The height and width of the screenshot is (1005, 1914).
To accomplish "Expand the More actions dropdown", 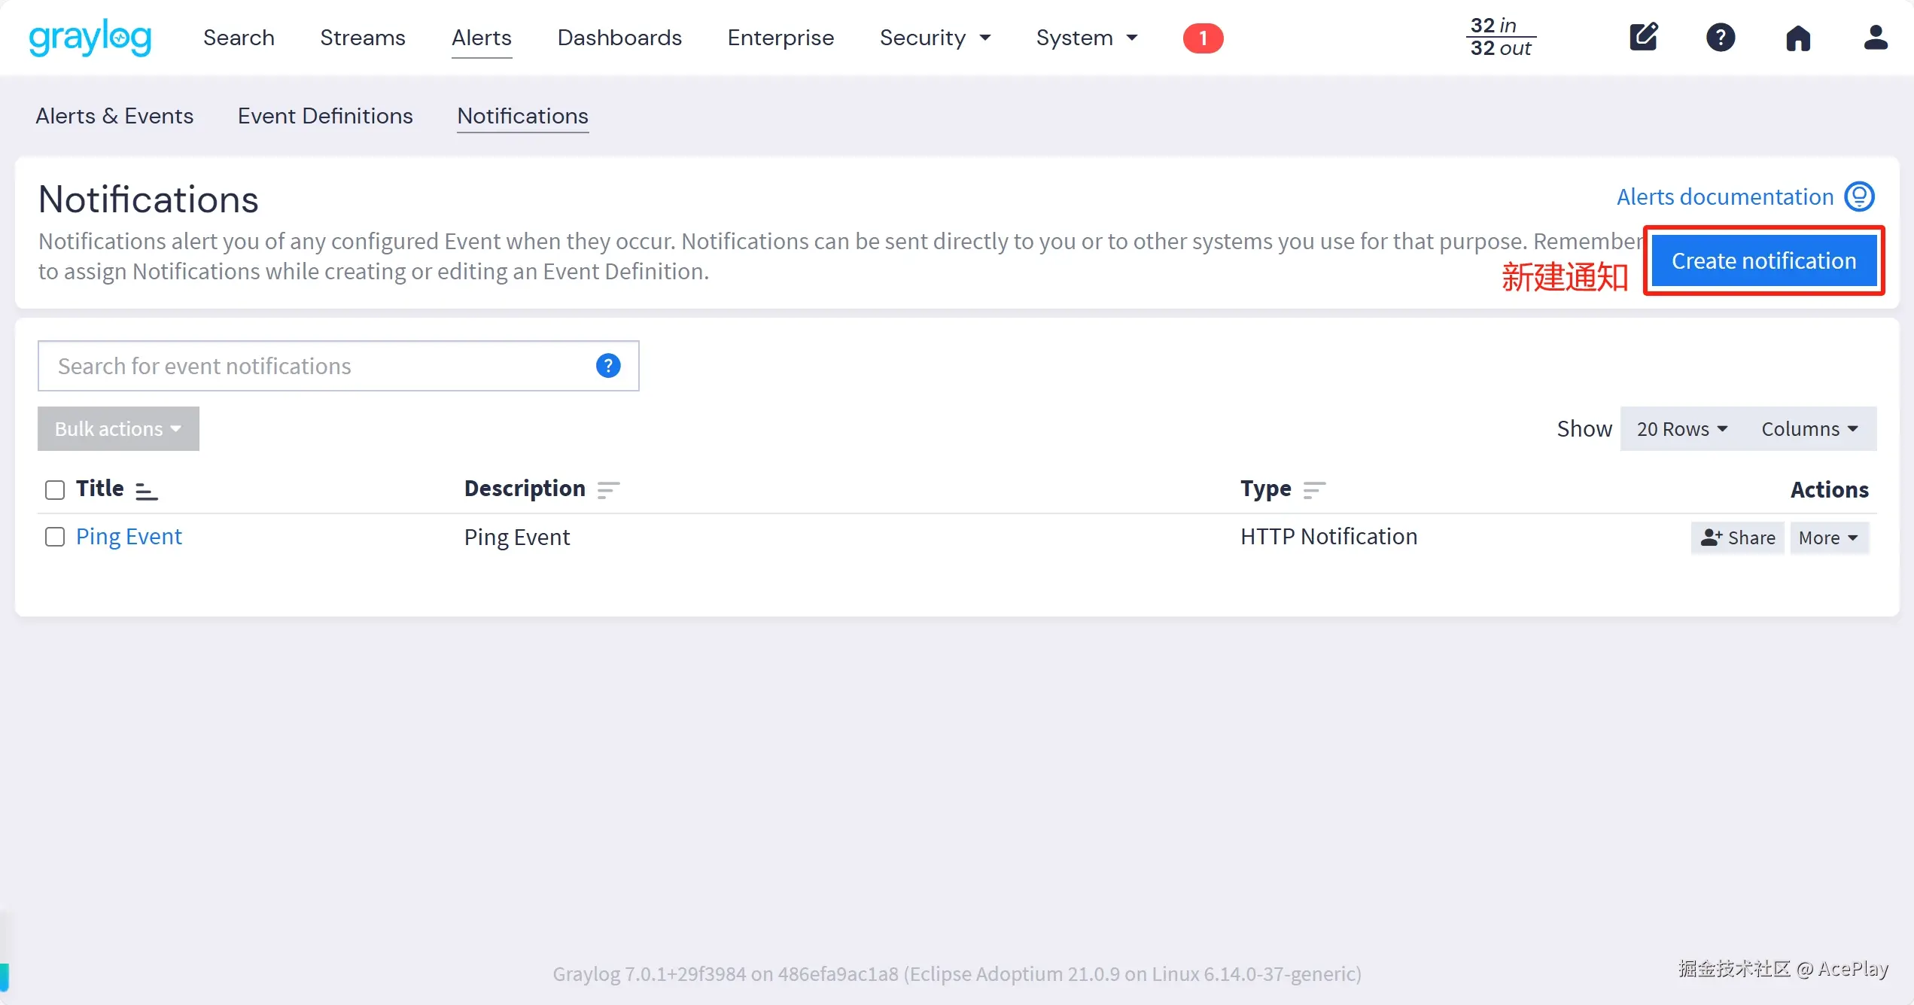I will (1829, 538).
